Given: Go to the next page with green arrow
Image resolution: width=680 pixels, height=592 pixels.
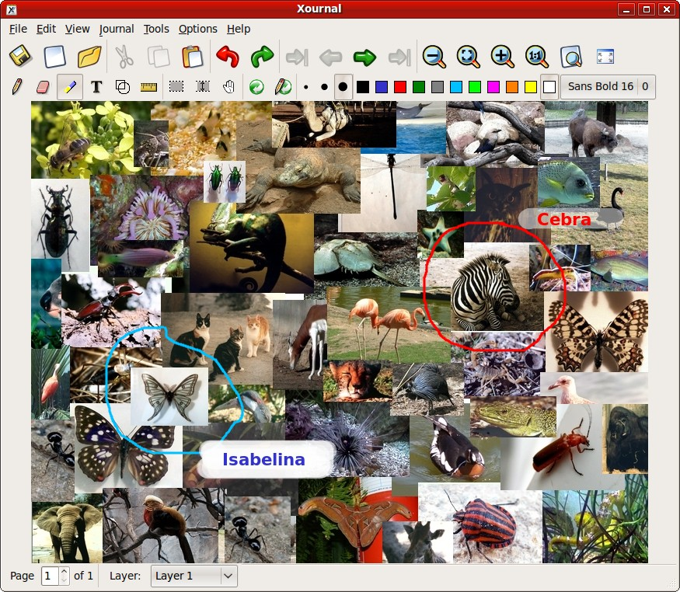Looking at the screenshot, I should point(364,57).
